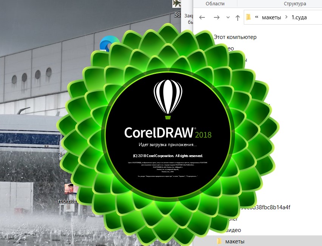This screenshot has height=246, width=322.
Task: Navigate to макеты breadcrumb in address bar
Action: point(272,17)
